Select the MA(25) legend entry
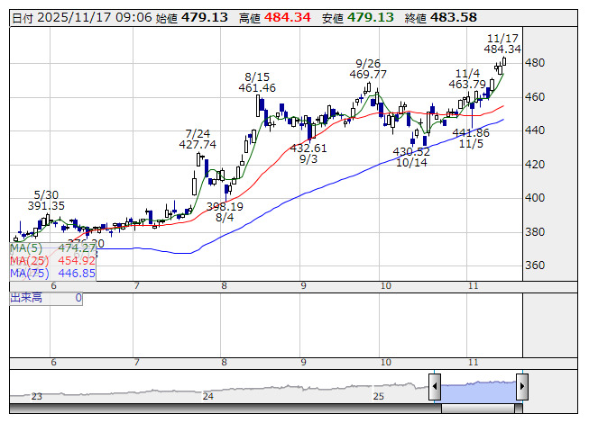This screenshot has width=589, height=423. click(x=52, y=260)
